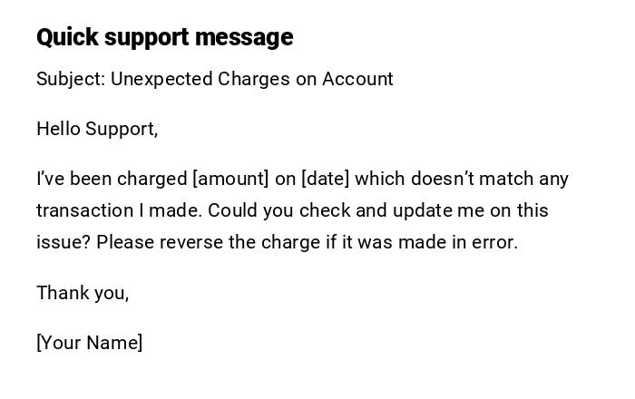Click the "Thank you," closing line
Image resolution: width=635 pixels, height=399 pixels.
[83, 293]
